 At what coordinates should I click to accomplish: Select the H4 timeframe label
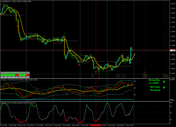(x=21, y=77)
